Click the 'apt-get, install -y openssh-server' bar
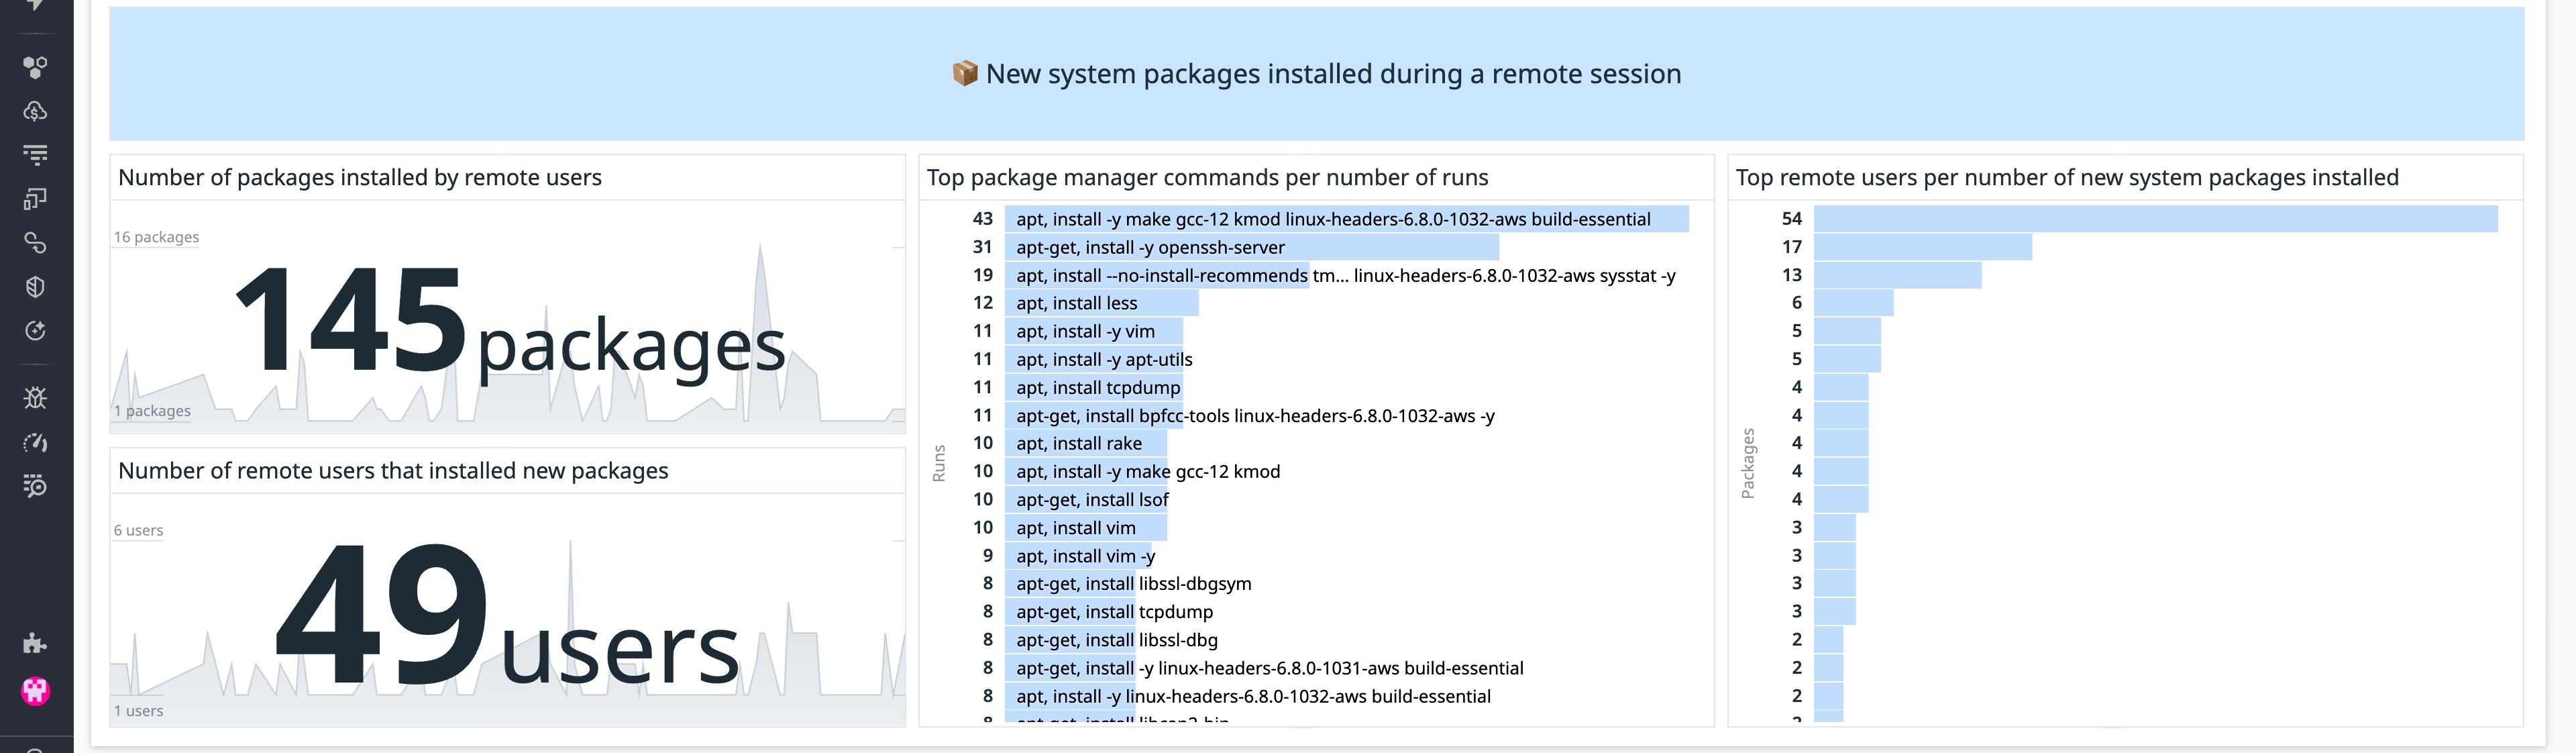Image resolution: width=2576 pixels, height=753 pixels. [x=1250, y=247]
